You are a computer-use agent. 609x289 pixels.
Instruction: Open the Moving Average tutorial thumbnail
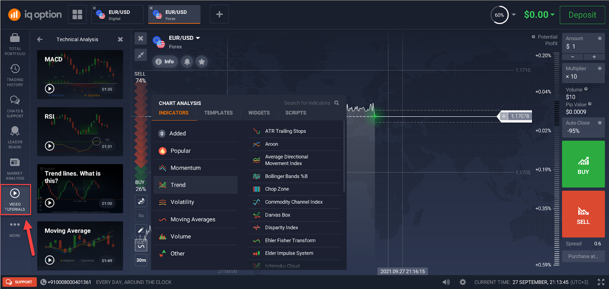click(x=80, y=246)
